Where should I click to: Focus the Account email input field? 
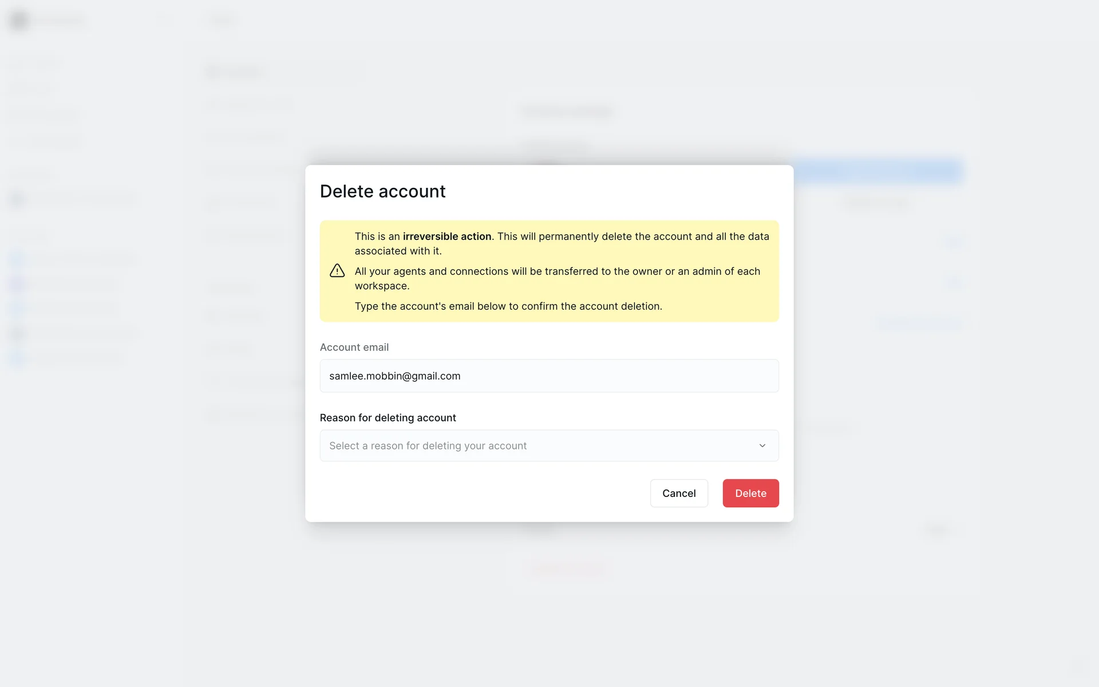[548, 376]
